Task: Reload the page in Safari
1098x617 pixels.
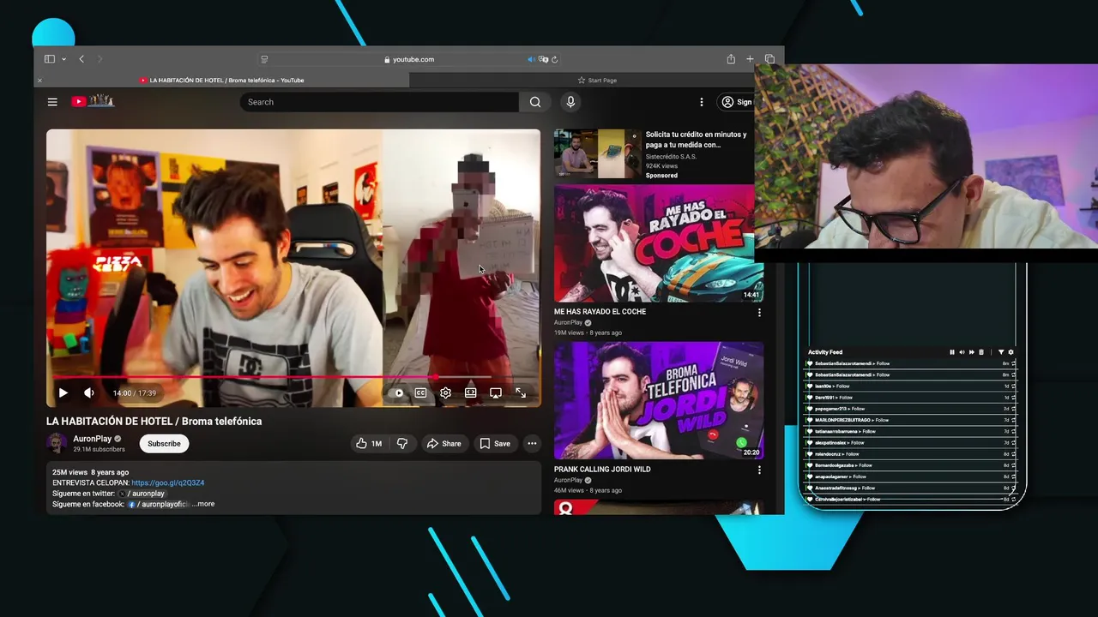Action: point(555,59)
